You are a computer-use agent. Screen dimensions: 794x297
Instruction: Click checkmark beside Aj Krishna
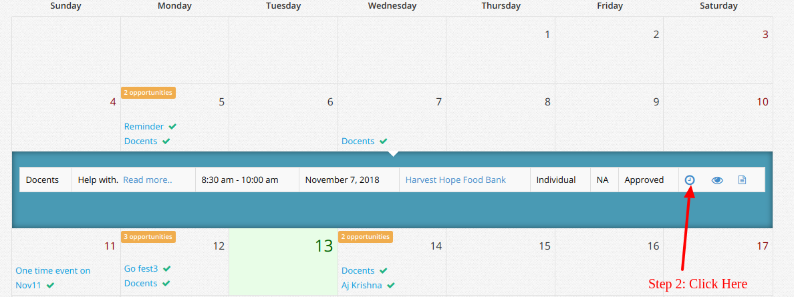pos(390,286)
